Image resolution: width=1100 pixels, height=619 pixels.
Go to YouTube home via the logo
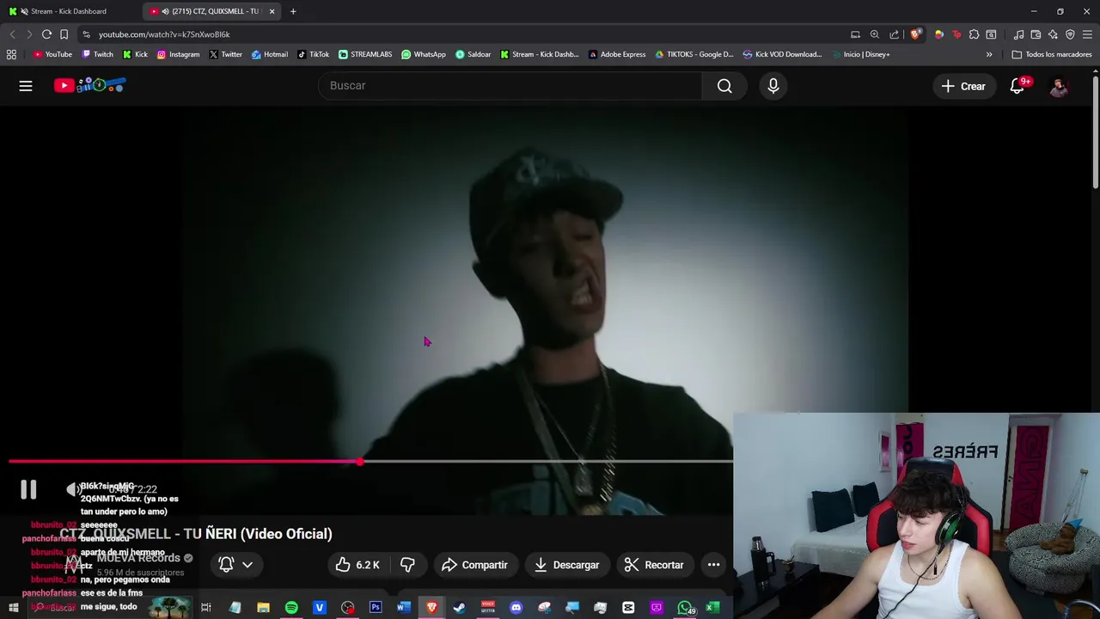click(x=89, y=85)
